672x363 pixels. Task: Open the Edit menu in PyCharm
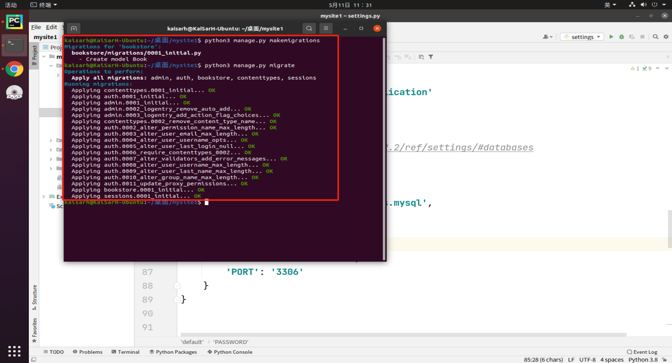click(x=52, y=27)
